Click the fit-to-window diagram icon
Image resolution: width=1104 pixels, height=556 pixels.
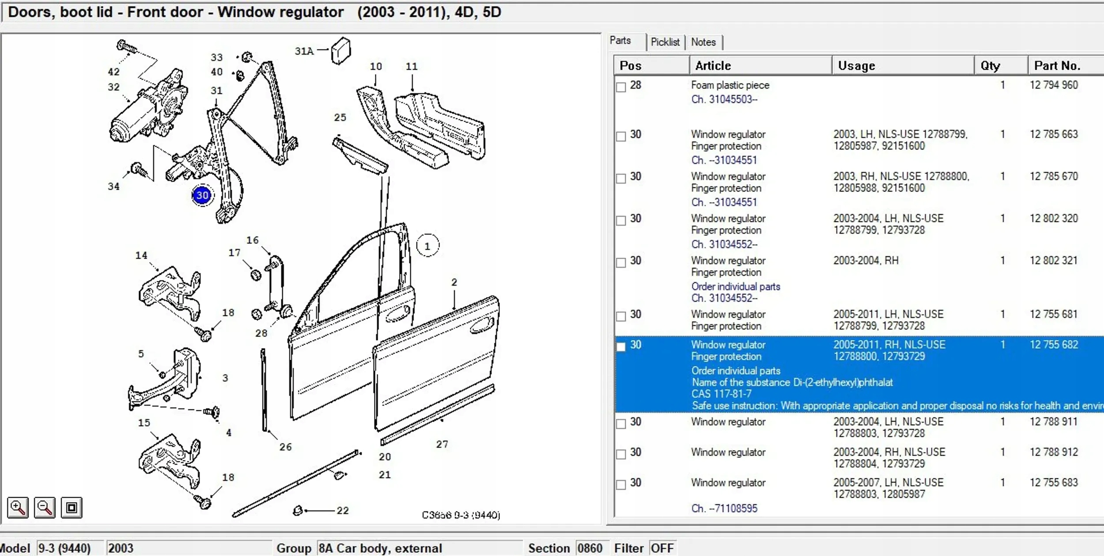[72, 507]
